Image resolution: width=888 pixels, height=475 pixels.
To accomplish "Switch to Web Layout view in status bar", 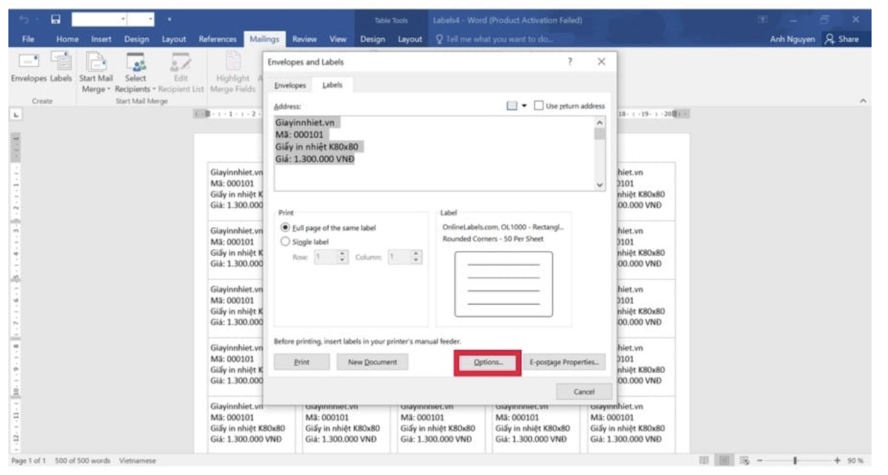I will pyautogui.click(x=744, y=460).
